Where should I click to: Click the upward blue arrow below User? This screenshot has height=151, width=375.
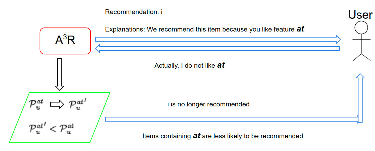[360, 98]
